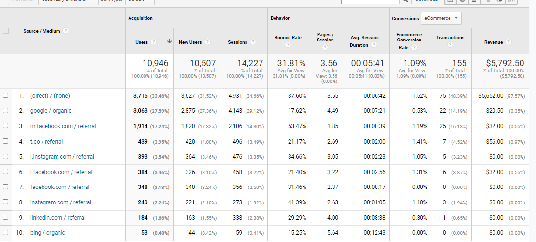
Task: Open facebook.com / referral link in row 7
Action: (x=60, y=187)
